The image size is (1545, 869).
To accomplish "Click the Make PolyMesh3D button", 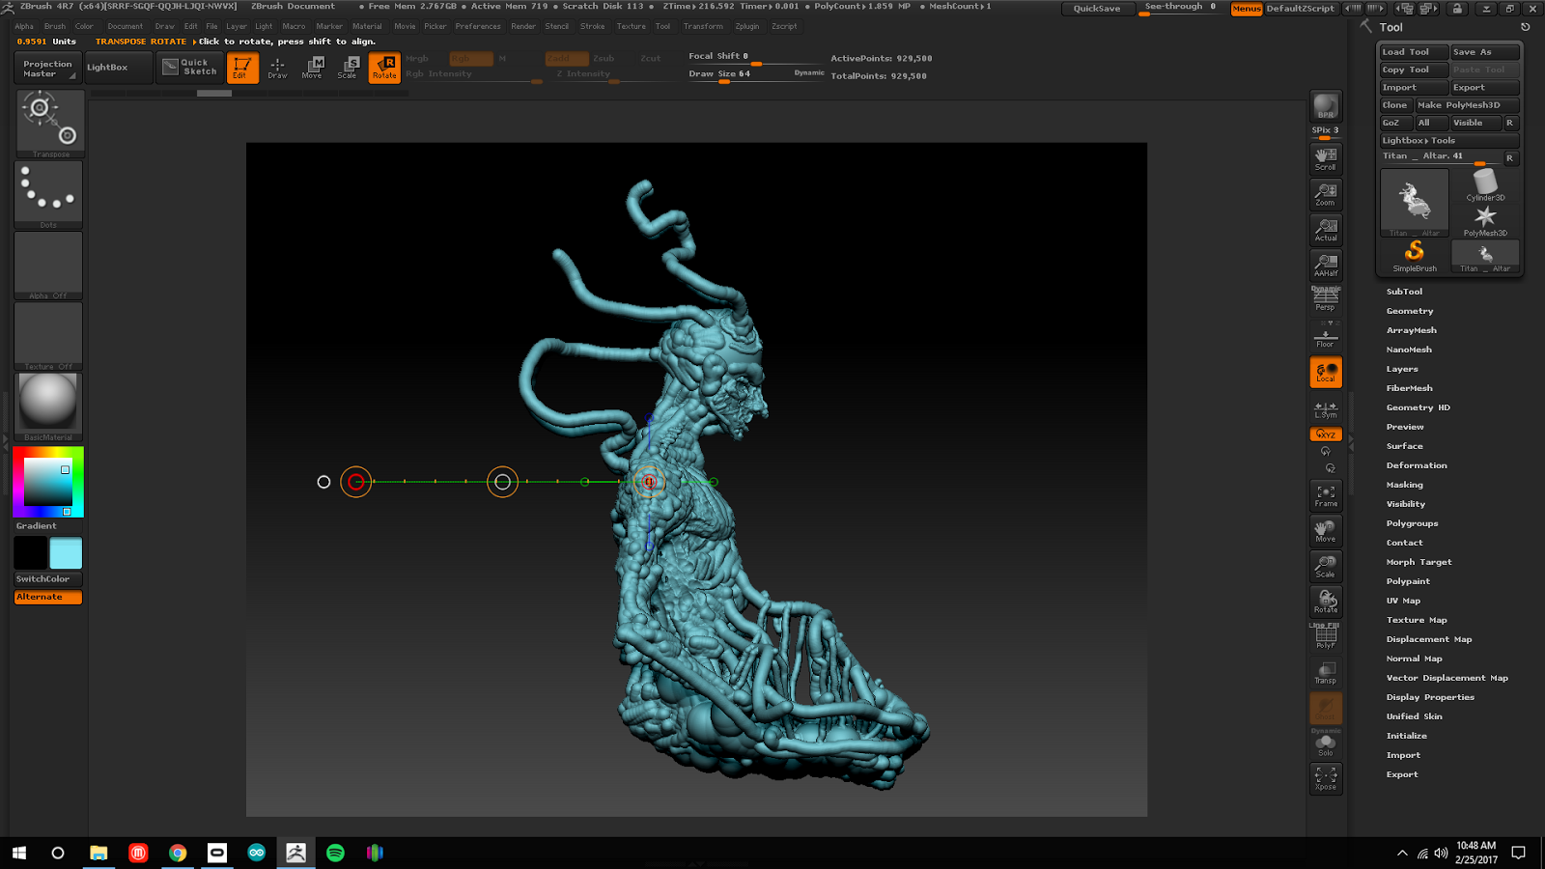I will click(x=1466, y=105).
